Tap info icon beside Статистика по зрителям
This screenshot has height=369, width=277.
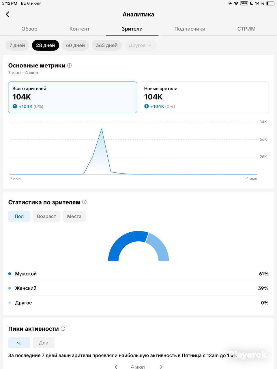pyautogui.click(x=84, y=202)
